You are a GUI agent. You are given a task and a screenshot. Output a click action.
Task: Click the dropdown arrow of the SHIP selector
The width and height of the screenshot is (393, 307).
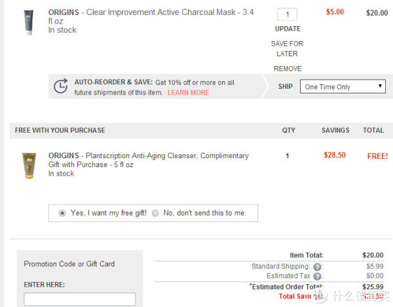coord(380,86)
